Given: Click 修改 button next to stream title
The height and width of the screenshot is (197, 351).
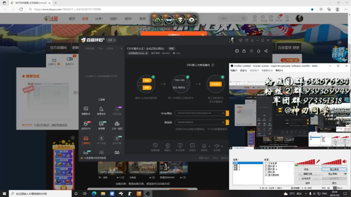Looking at the screenshot, I should [x=172, y=49].
